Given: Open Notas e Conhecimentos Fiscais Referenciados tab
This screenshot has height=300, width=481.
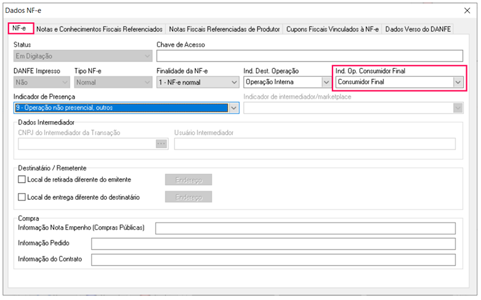Looking at the screenshot, I should coord(99,29).
